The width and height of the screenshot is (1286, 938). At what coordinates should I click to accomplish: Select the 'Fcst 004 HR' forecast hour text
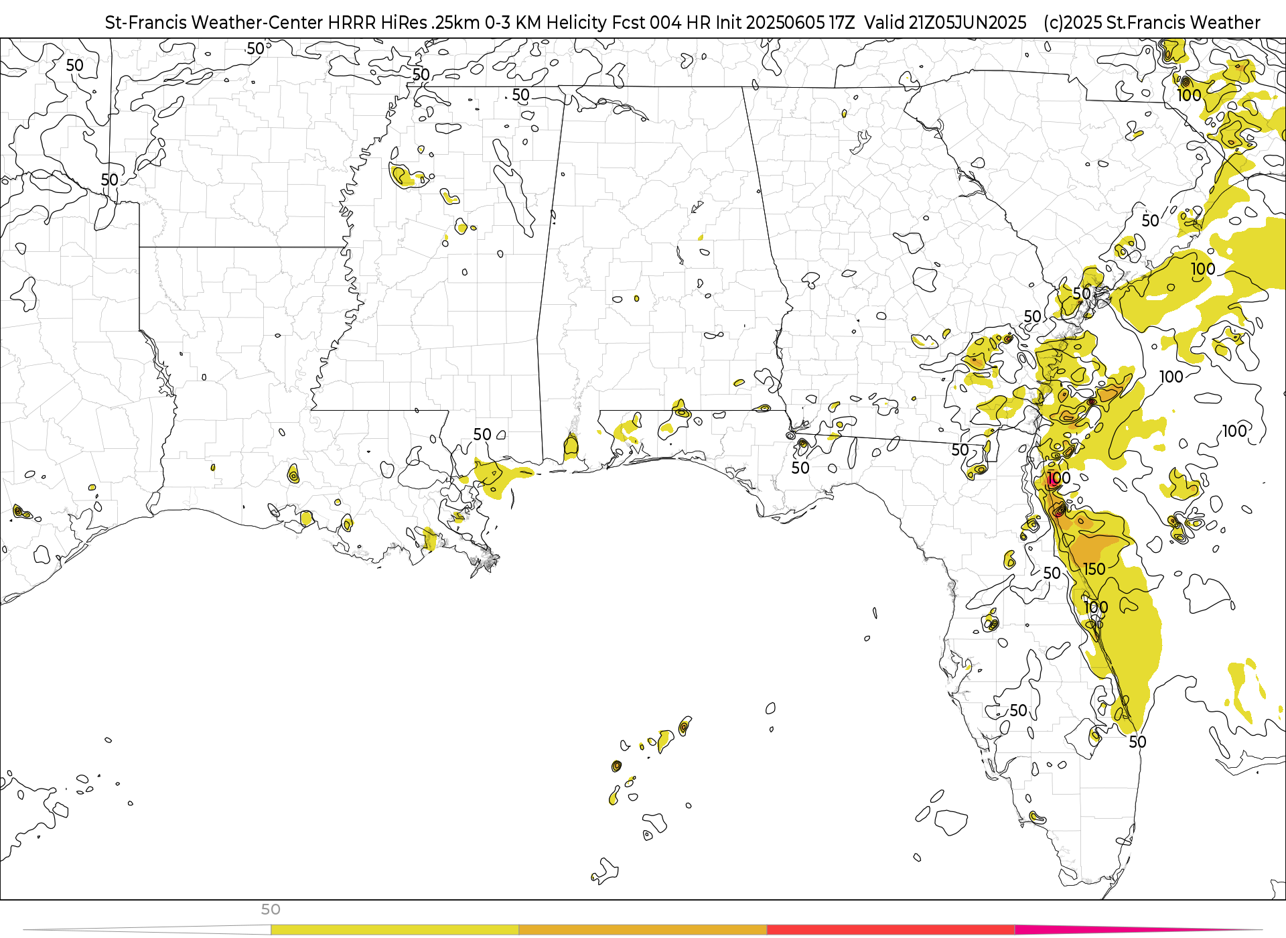(x=660, y=23)
